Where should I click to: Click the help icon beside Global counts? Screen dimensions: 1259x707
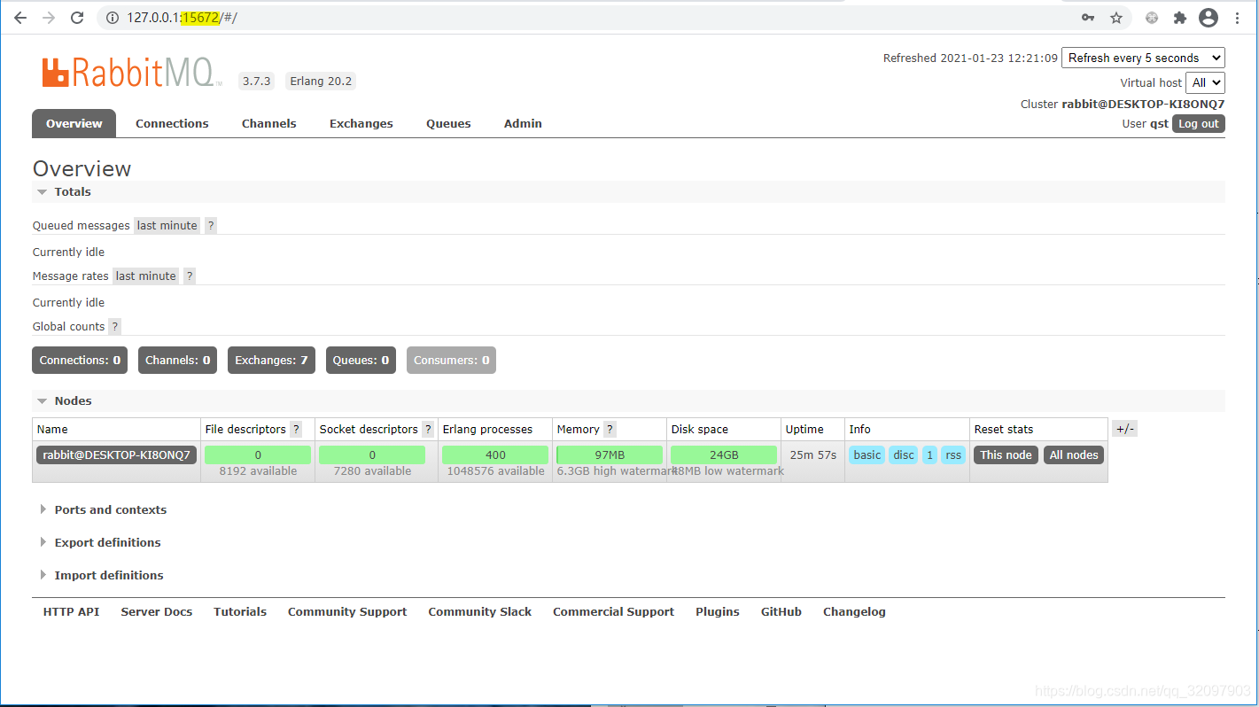(x=114, y=327)
